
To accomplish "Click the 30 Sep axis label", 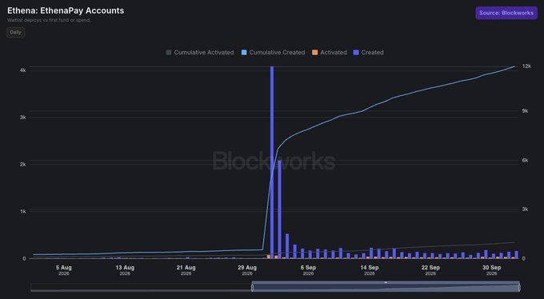I will (492, 270).
